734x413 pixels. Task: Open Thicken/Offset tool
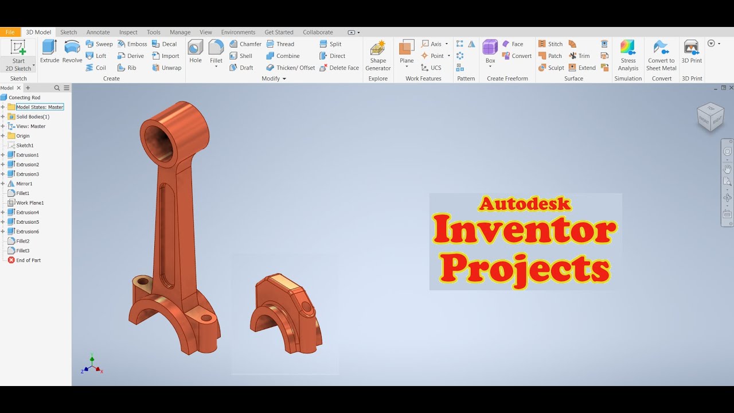291,68
